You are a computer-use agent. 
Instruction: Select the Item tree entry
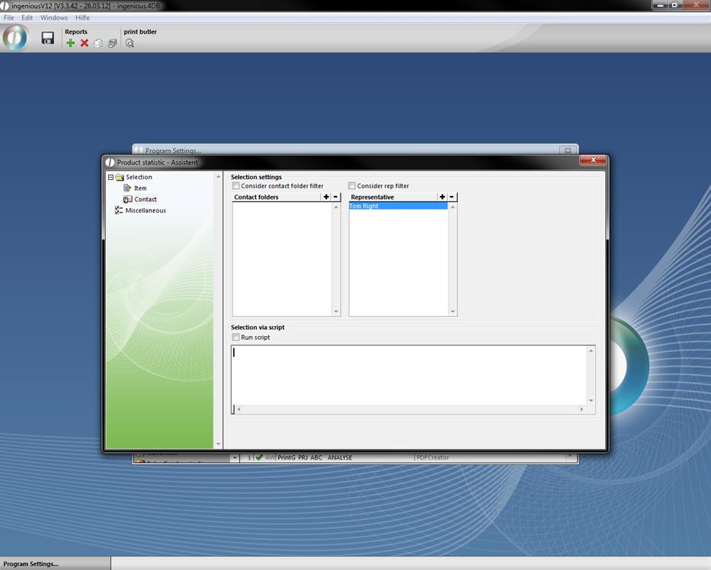[x=140, y=188]
